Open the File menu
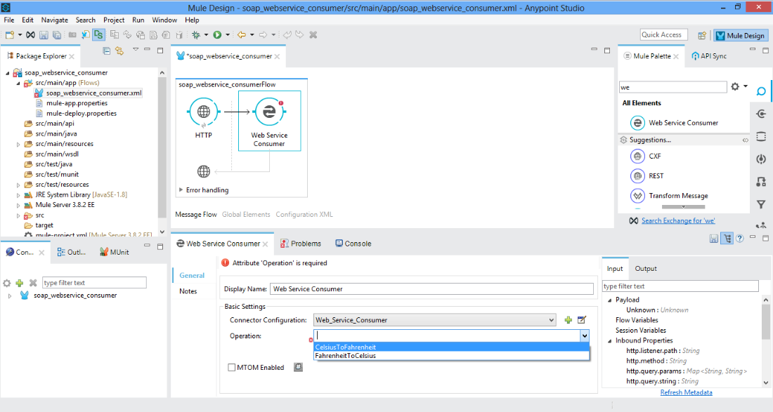773x412 pixels. tap(9, 20)
